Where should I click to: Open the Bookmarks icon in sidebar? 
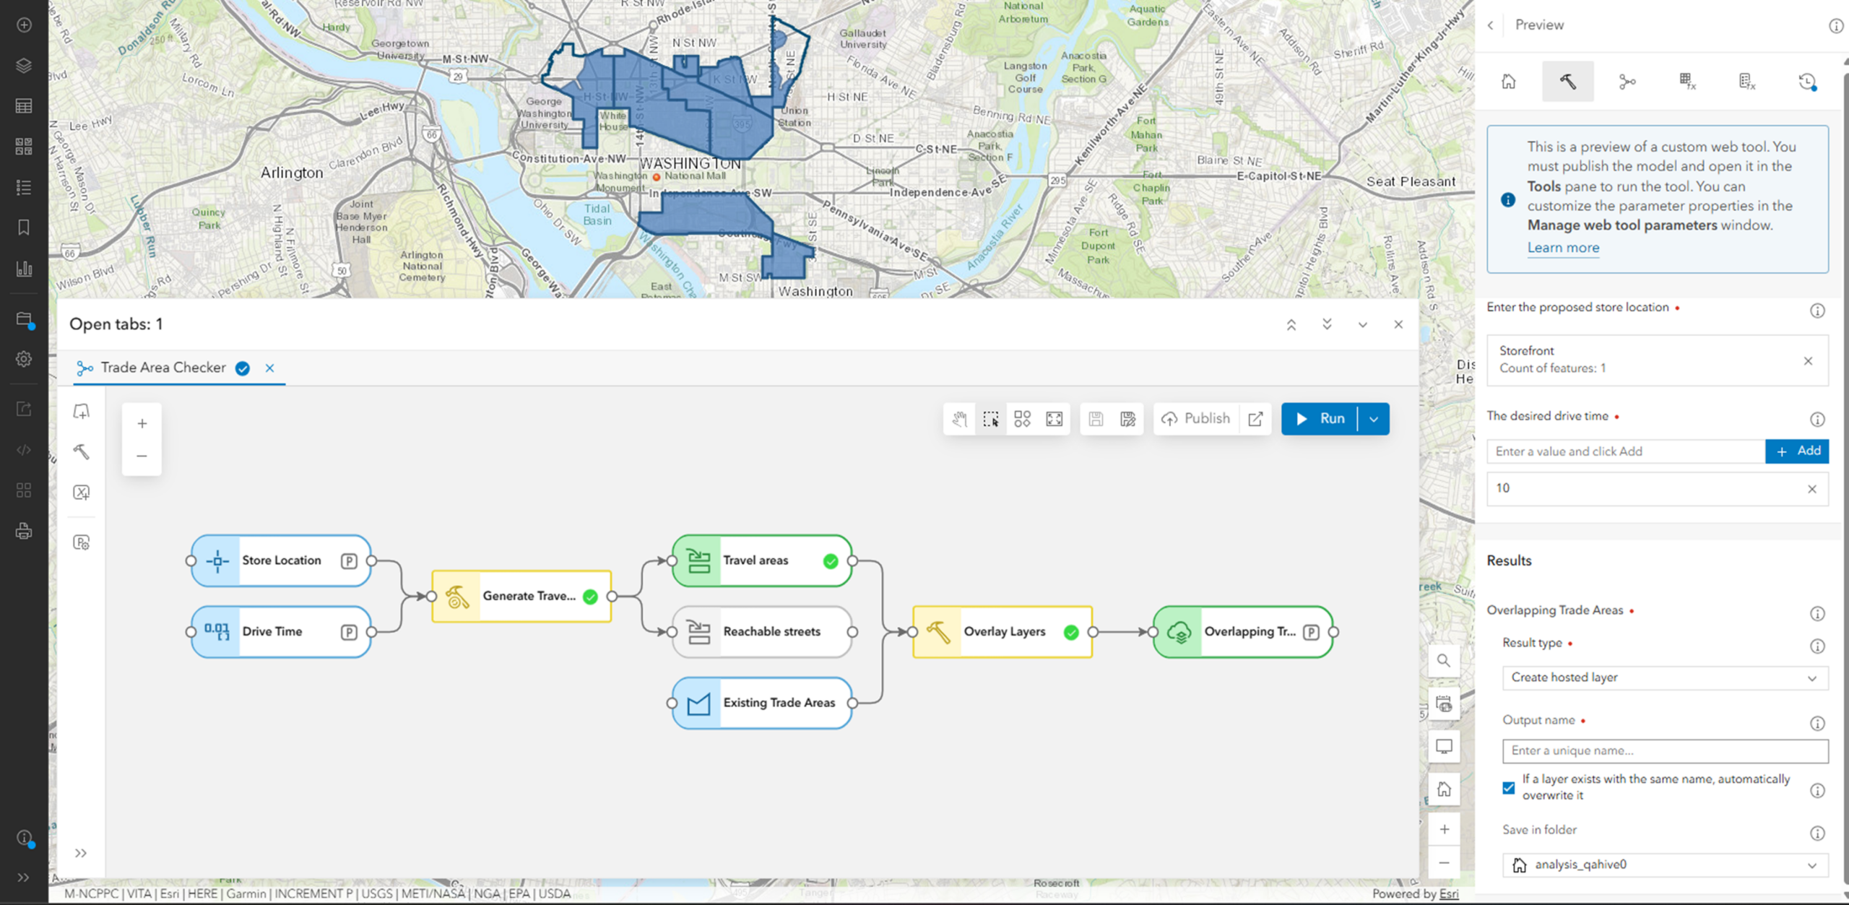(24, 228)
